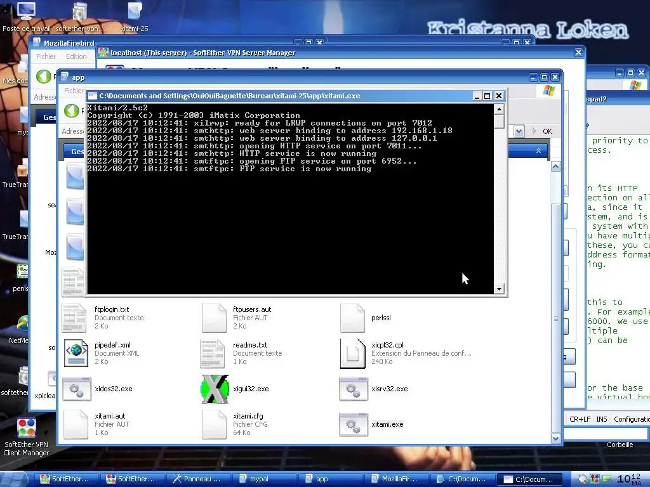The width and height of the screenshot is (650, 487).
Task: Click the taskbar clock
Action: [629, 479]
